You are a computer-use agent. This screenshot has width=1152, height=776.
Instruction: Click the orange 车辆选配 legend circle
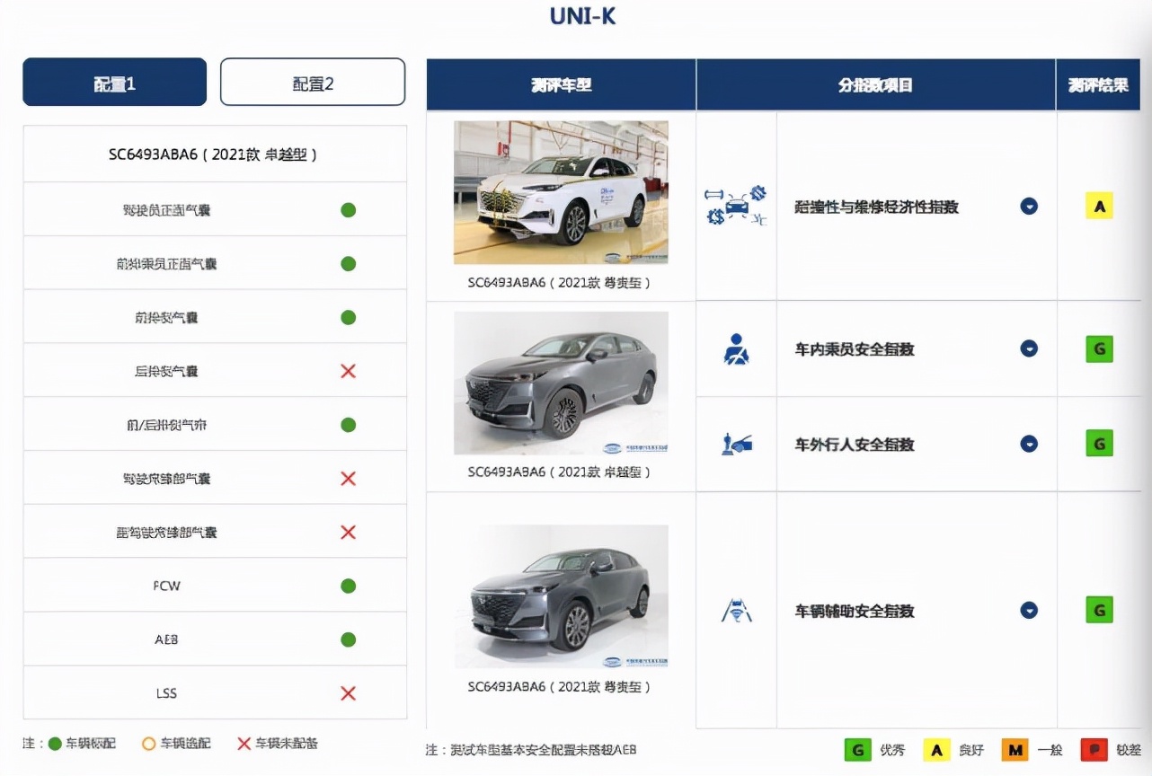(x=149, y=744)
